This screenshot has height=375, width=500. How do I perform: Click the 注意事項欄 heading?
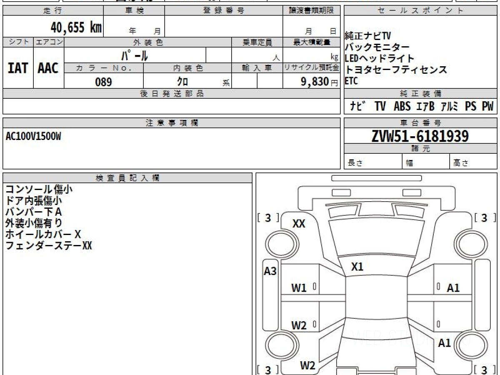172,123
